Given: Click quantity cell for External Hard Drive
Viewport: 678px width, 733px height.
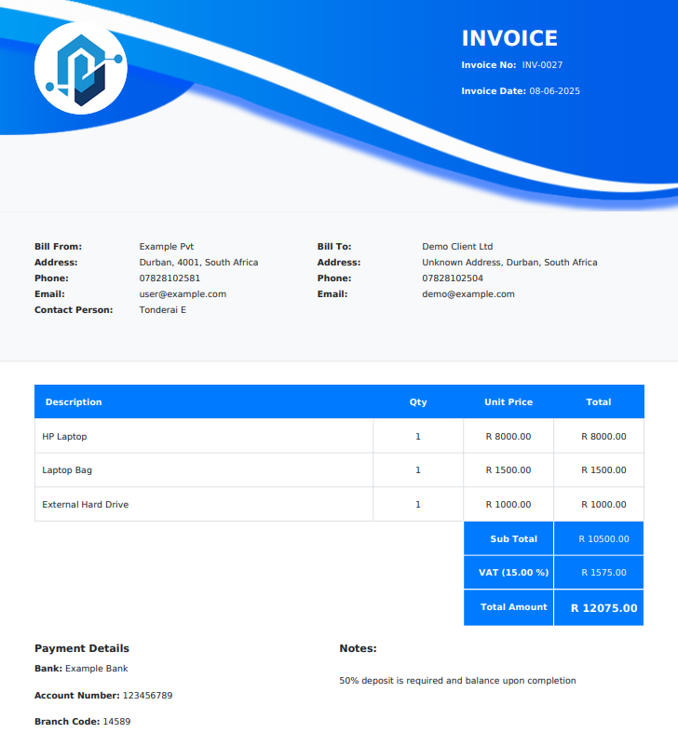Looking at the screenshot, I should pos(418,505).
